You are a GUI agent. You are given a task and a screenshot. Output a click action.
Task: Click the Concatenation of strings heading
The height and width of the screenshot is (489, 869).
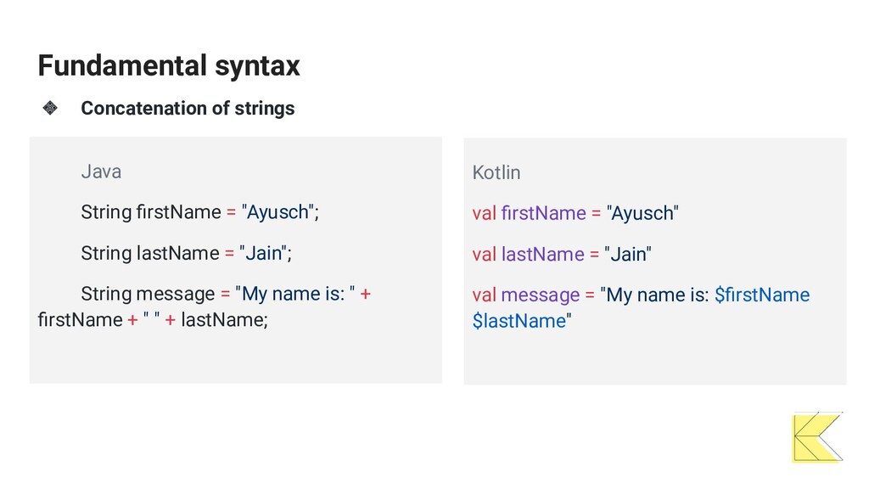(188, 108)
